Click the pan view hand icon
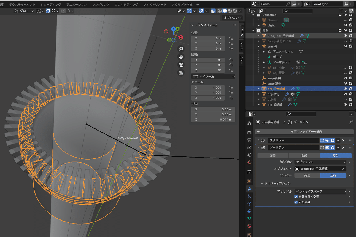The height and width of the screenshot is (237, 356). pos(181,57)
